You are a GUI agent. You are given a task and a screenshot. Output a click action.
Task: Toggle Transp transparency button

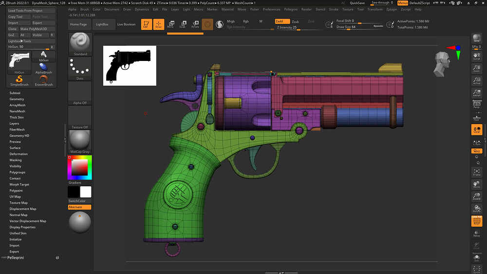[x=476, y=233]
